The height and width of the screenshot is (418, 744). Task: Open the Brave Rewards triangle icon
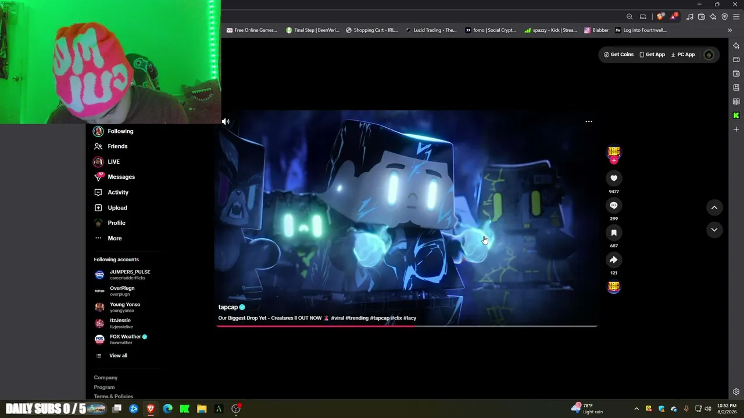674,17
